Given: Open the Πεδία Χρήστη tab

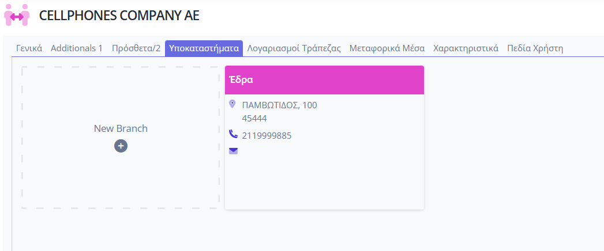Looking at the screenshot, I should 535,48.
